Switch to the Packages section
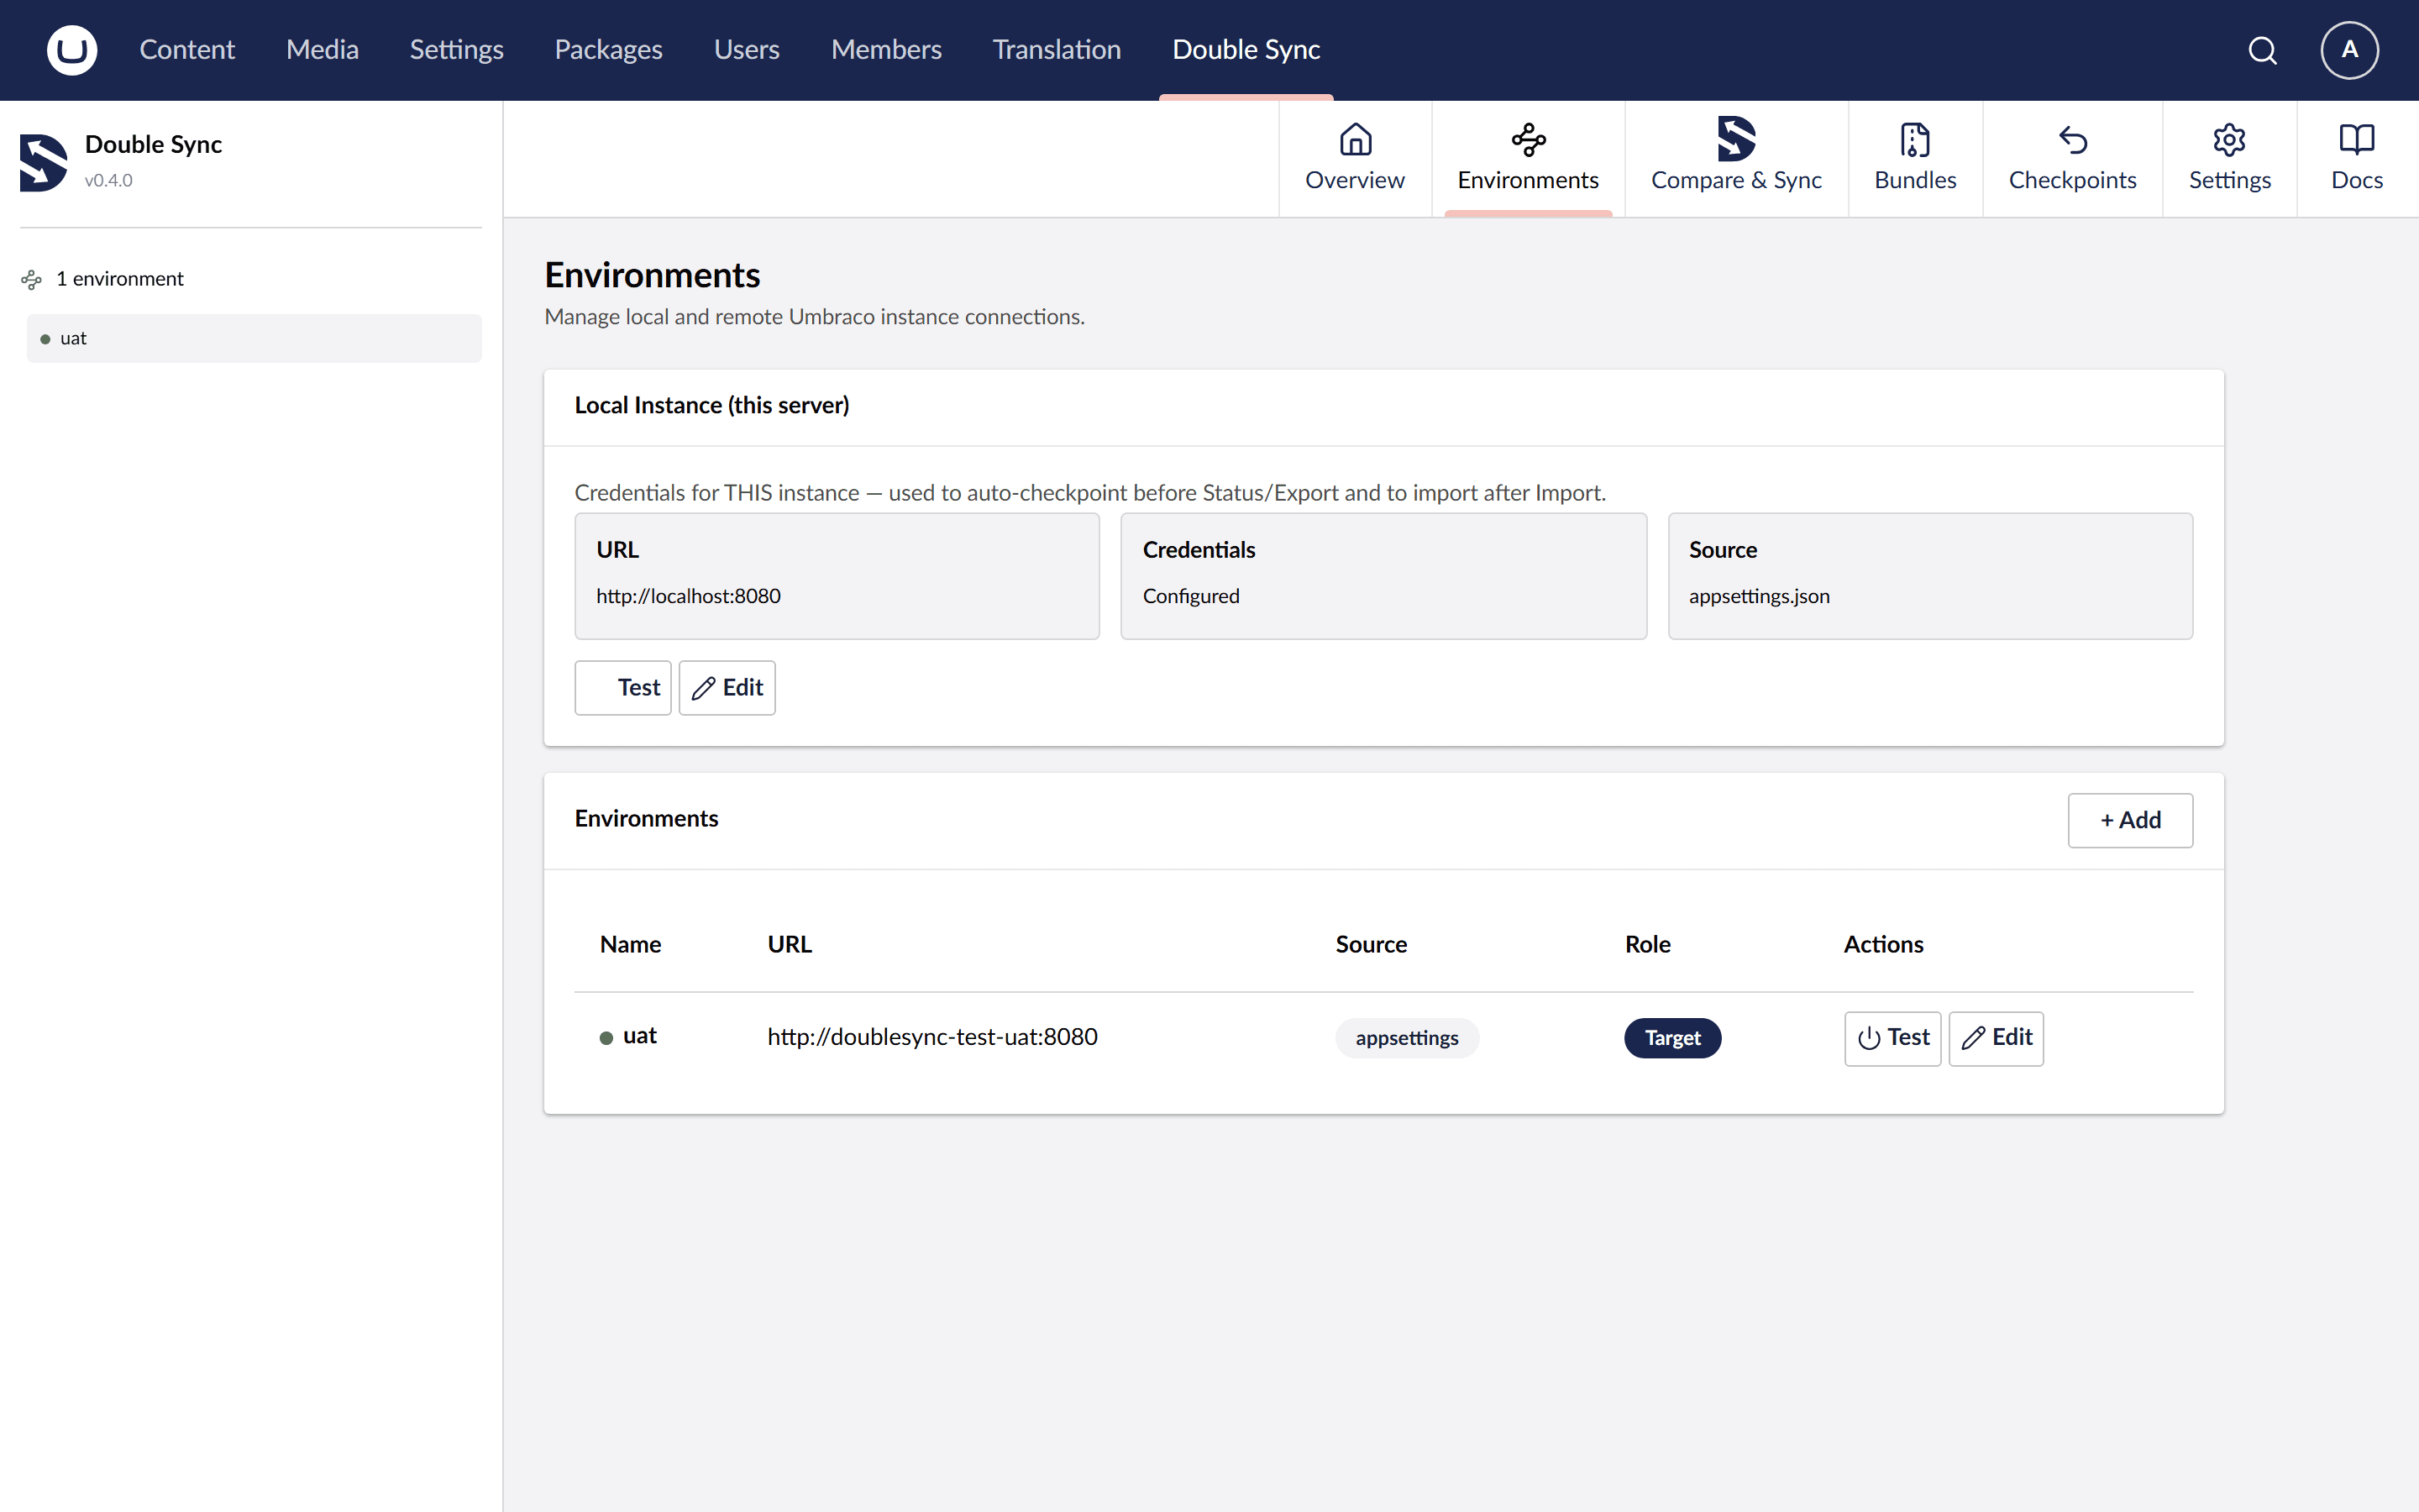This screenshot has width=2419, height=1512. [x=609, y=50]
